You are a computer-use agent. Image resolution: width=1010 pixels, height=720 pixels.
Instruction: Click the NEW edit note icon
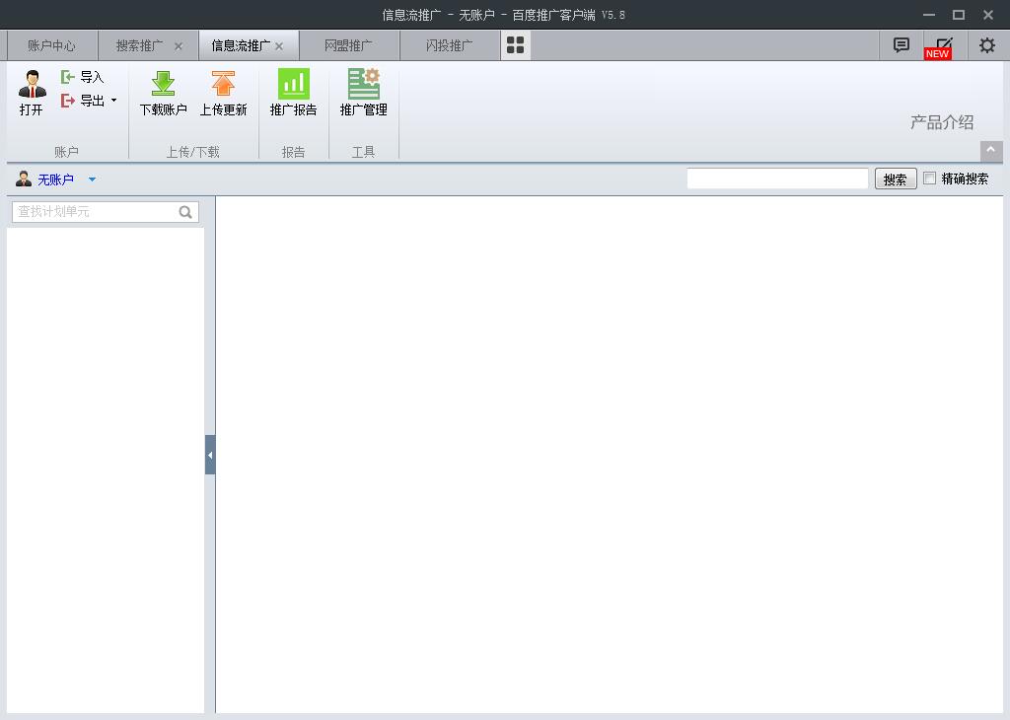coord(939,47)
